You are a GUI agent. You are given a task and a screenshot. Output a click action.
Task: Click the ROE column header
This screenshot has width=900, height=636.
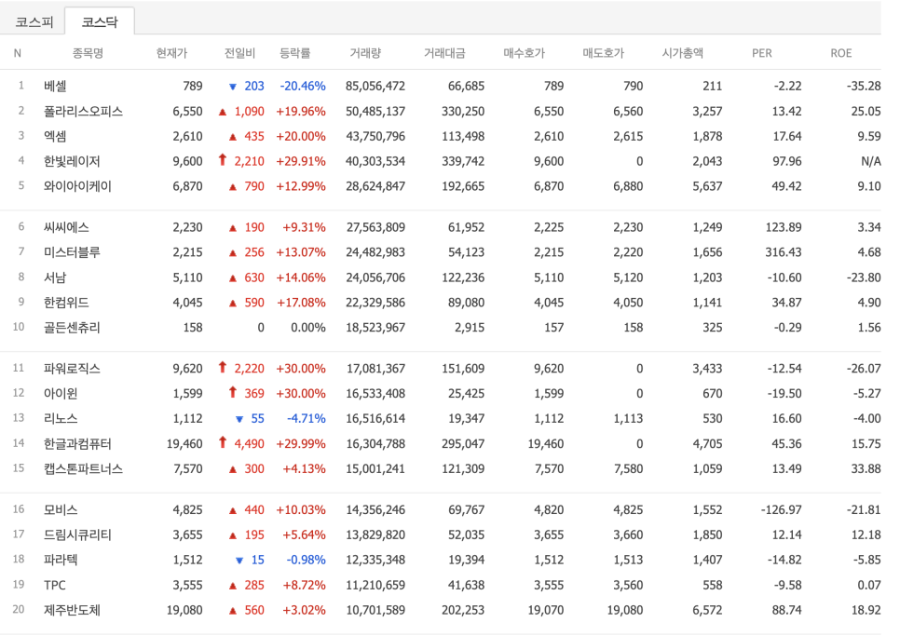point(841,53)
